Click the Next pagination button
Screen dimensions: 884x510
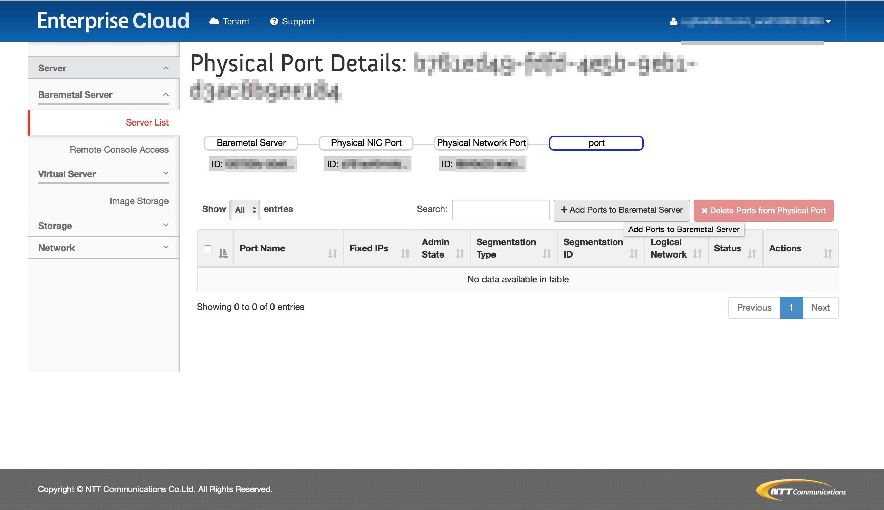[820, 308]
